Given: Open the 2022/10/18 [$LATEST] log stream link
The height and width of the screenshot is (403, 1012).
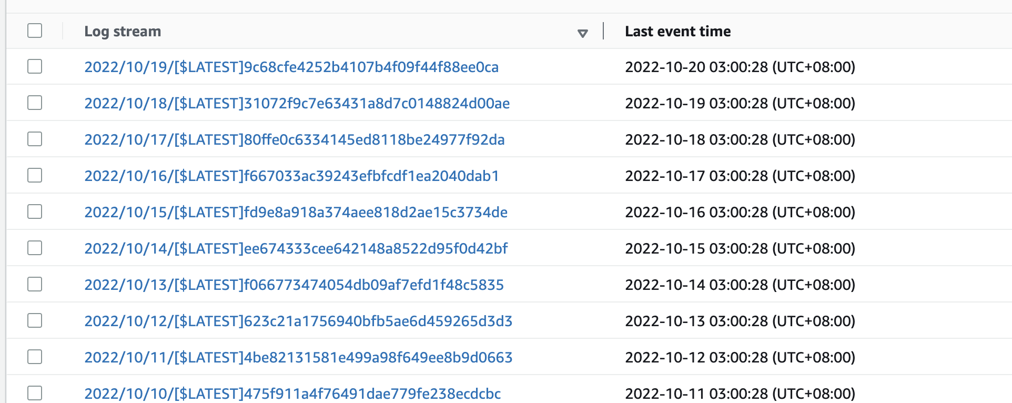Looking at the screenshot, I should [x=297, y=104].
